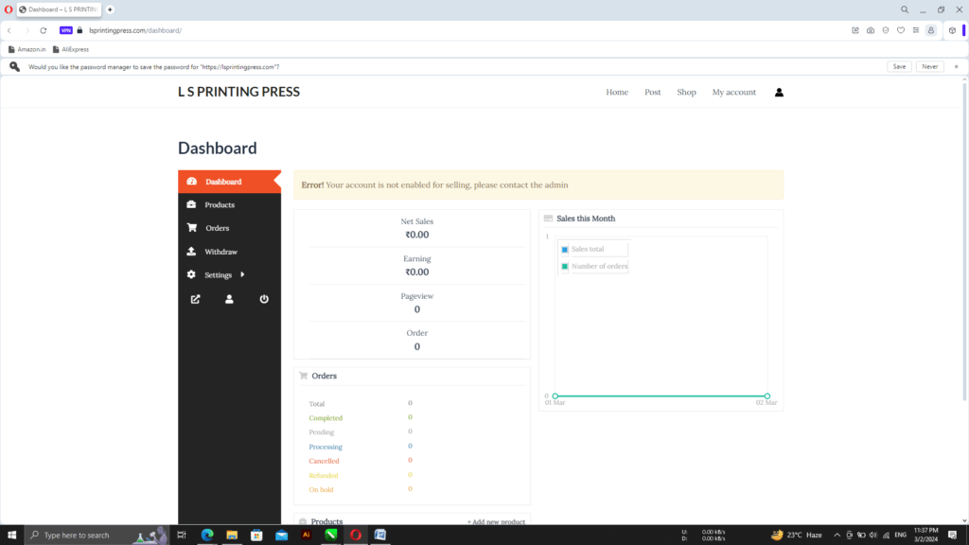Toggle the Sales total legend entry

[587, 249]
